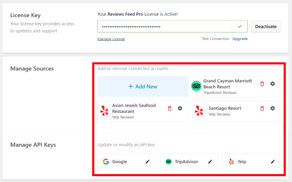This screenshot has width=292, height=182.
Task: Focus the license key input field
Action: click(164, 27)
